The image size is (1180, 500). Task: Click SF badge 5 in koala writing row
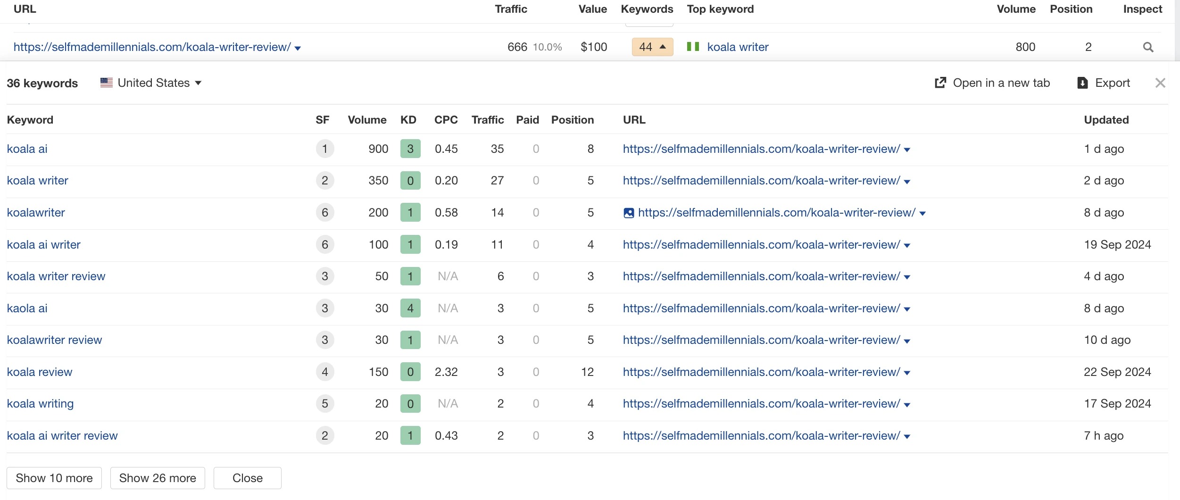(325, 404)
